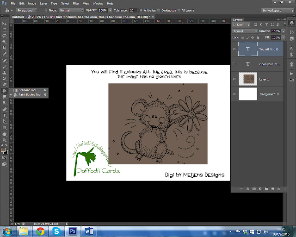The image size is (296, 237).
Task: Add a layer mask
Action: [x=254, y=189]
